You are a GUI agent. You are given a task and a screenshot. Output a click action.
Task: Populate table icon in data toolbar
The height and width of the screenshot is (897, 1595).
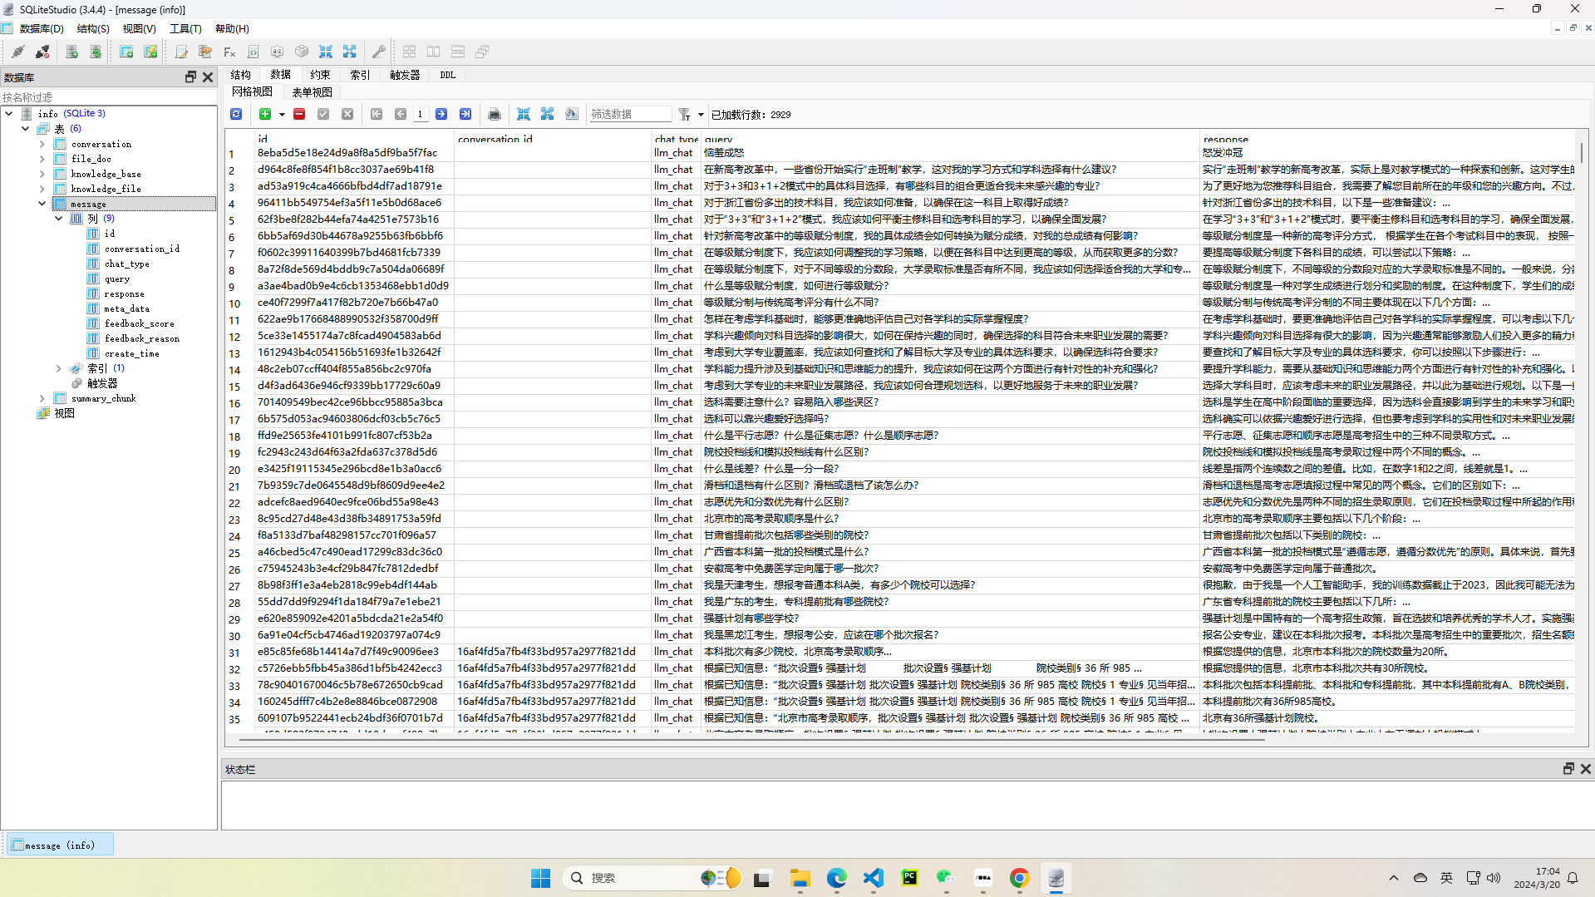(572, 114)
